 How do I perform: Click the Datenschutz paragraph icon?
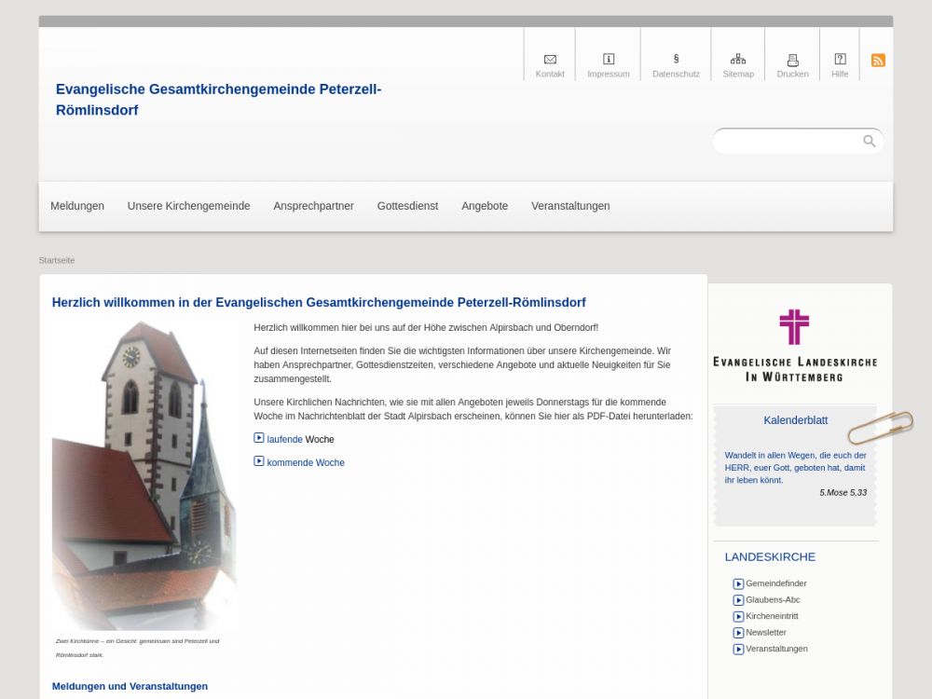point(676,60)
